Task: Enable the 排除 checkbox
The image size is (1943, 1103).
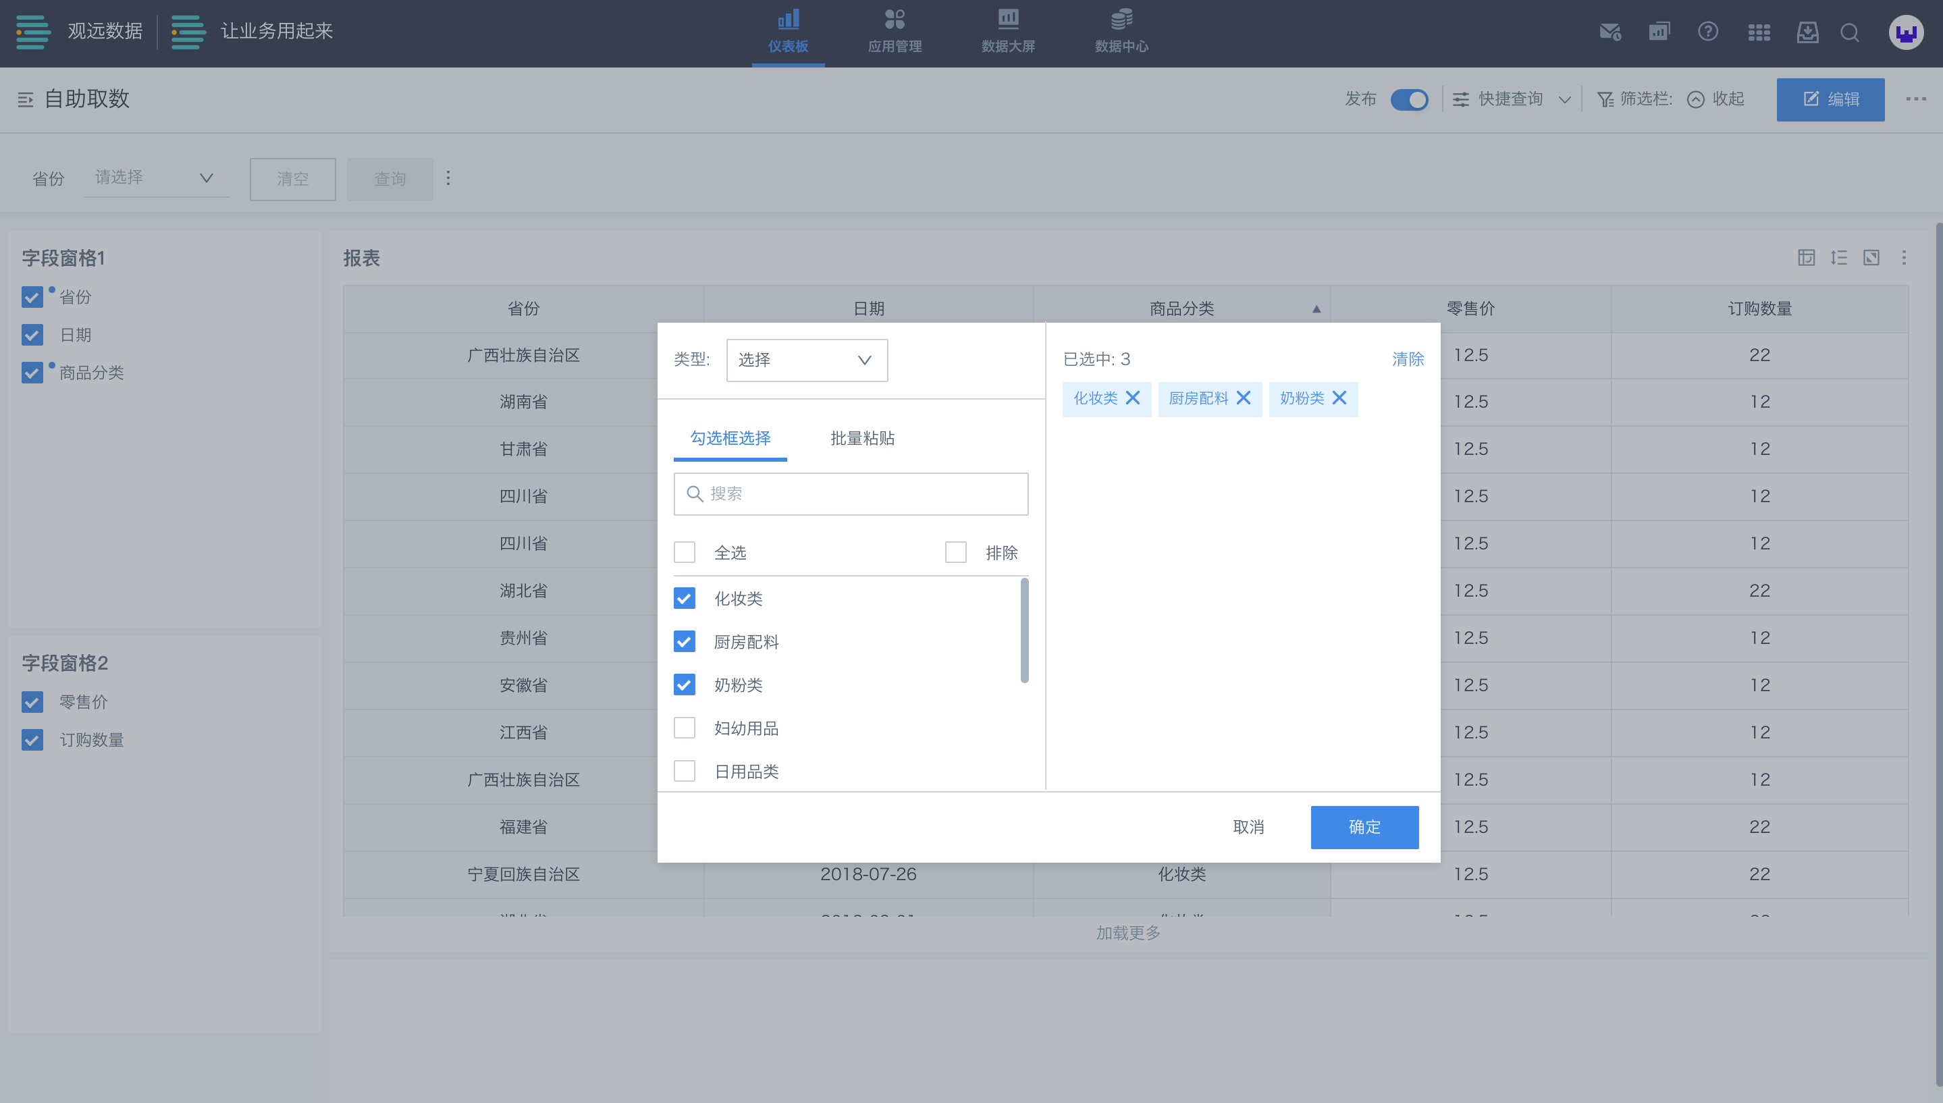Action: click(955, 552)
